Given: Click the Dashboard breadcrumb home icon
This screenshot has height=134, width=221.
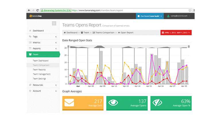Looking at the screenshot, I should point(65,33).
